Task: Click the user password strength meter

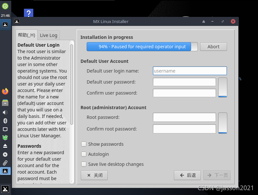Action: (x=223, y=87)
